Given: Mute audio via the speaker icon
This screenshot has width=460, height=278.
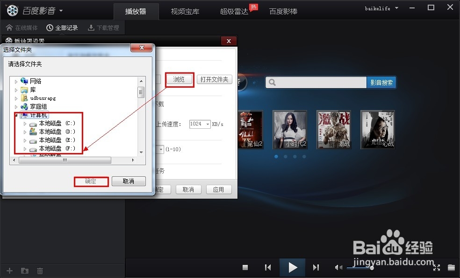Looking at the screenshot, I should tap(338, 267).
